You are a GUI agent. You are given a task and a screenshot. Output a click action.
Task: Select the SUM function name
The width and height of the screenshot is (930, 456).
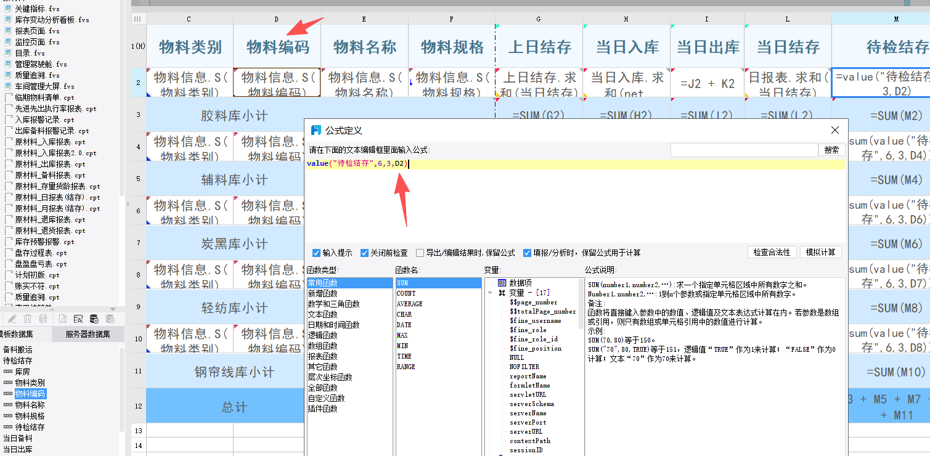click(438, 283)
